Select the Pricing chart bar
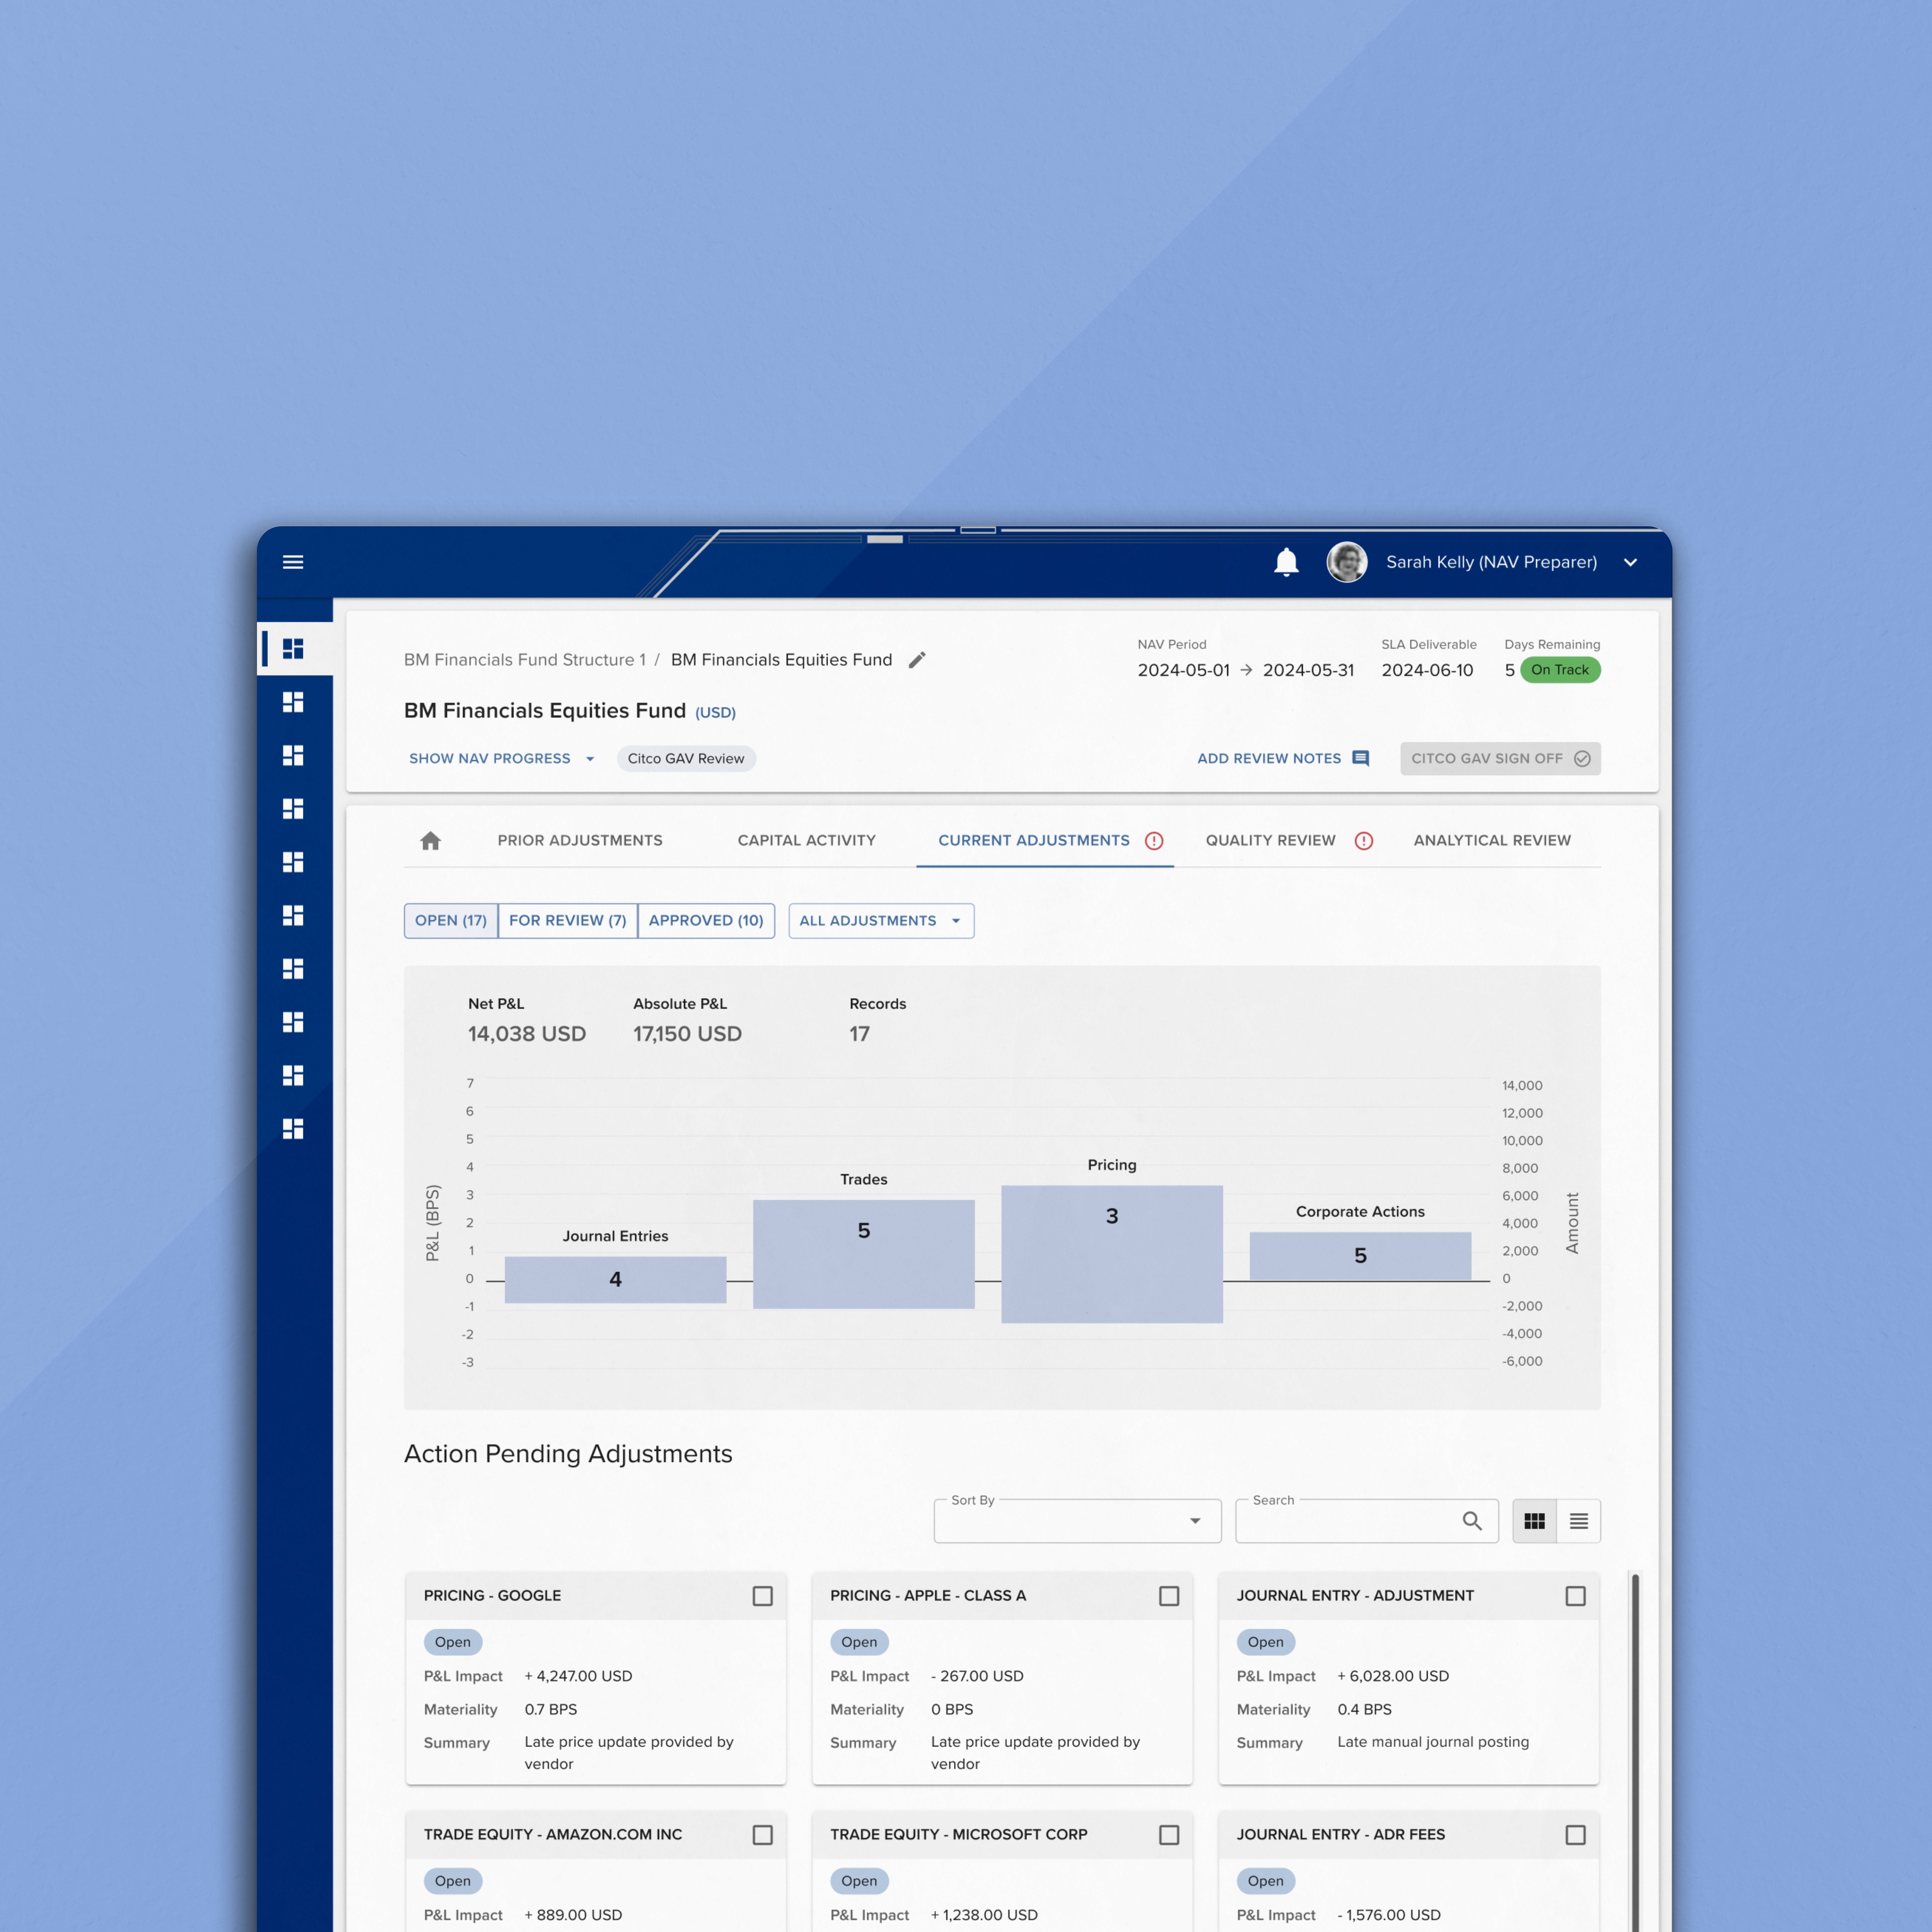 point(1112,1254)
